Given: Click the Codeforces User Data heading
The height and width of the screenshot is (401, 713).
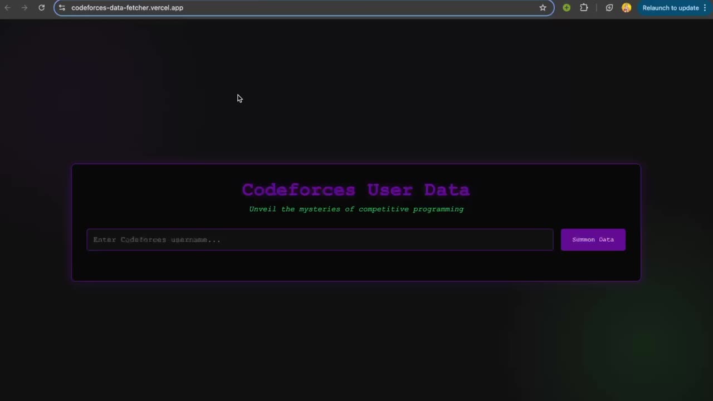Looking at the screenshot, I should tap(356, 190).
